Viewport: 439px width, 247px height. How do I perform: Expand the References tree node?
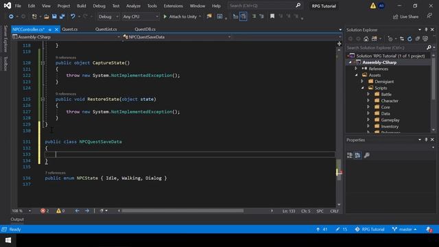356,69
